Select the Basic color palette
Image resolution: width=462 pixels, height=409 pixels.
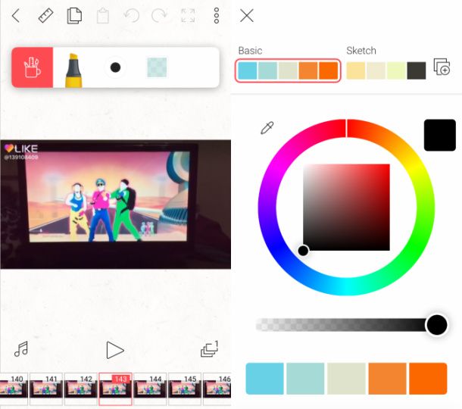[x=288, y=70]
